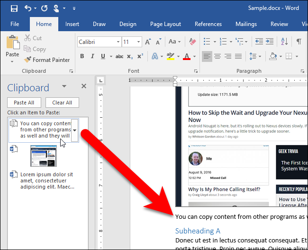This screenshot has height=250, width=308.
Task: Toggle Italic formatting
Action: point(92,56)
